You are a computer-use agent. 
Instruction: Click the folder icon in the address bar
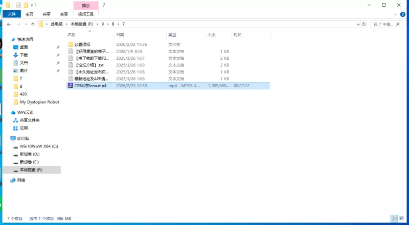click(x=41, y=24)
